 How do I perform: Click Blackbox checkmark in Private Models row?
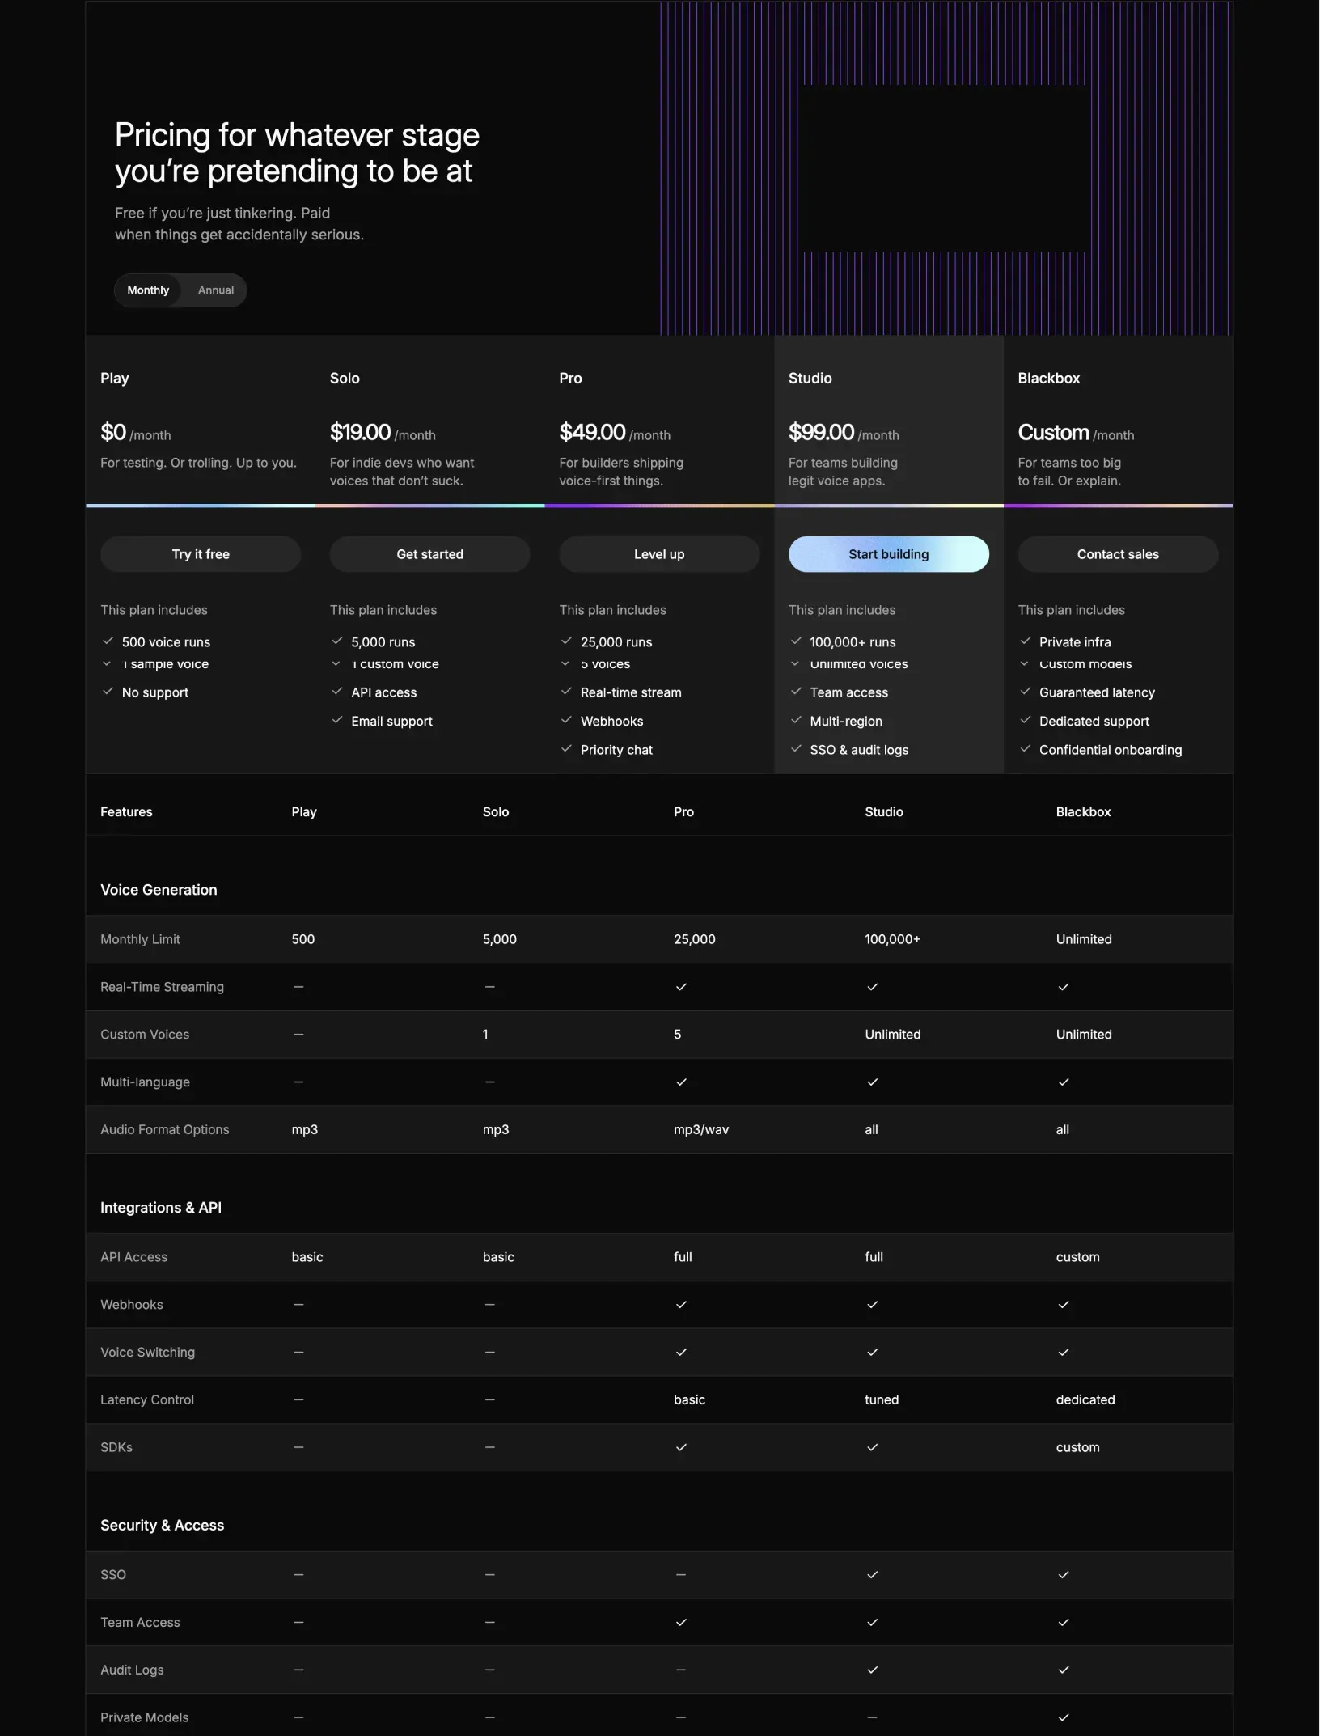pos(1064,1717)
